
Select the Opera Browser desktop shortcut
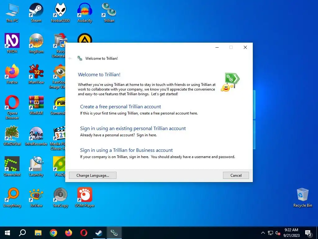coord(12,107)
